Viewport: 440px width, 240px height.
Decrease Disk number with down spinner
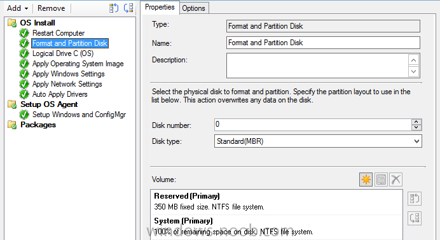(x=416, y=127)
